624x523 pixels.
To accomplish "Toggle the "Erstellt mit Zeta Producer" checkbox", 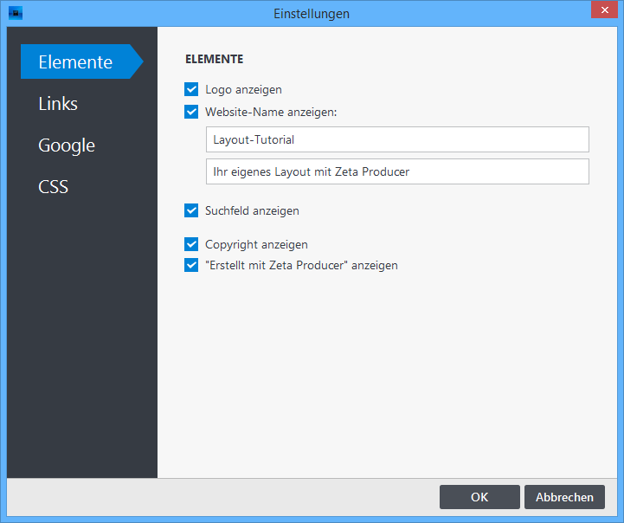I will (191, 266).
